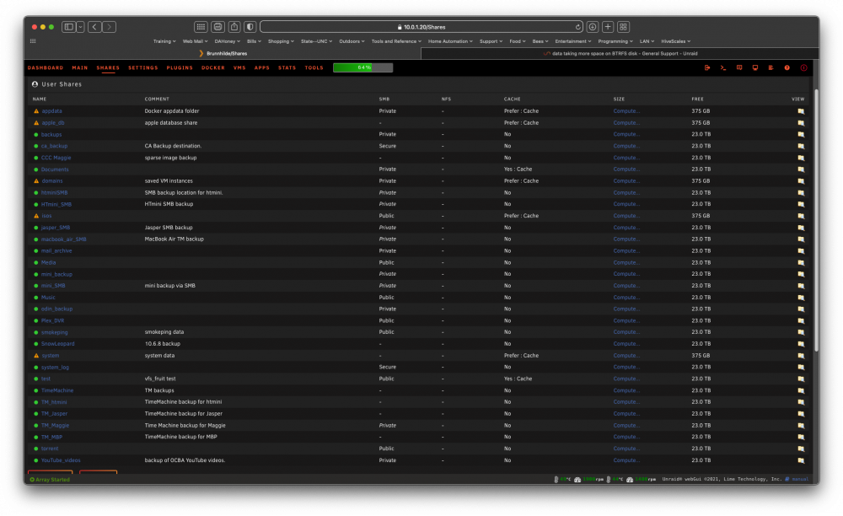Open the Web Mail bookmarks dropdown
Image resolution: width=843 pixels, height=516 pixels.
tap(196, 41)
